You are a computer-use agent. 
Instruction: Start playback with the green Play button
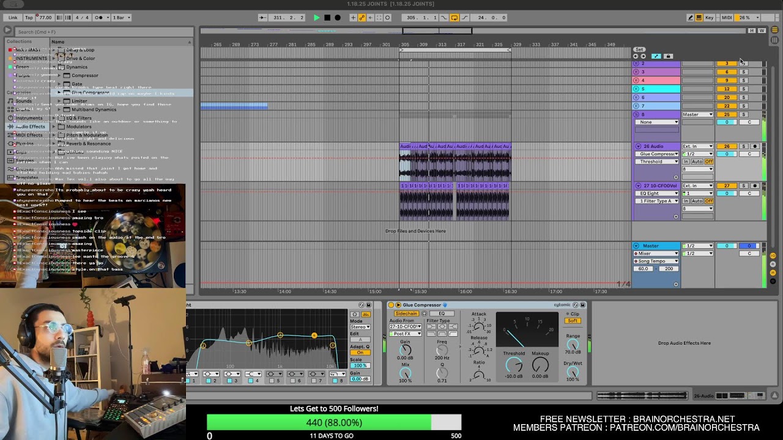pos(316,18)
